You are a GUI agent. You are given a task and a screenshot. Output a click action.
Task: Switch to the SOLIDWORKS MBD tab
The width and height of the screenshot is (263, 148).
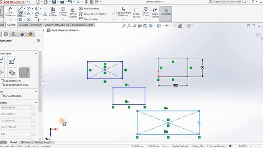82,25
